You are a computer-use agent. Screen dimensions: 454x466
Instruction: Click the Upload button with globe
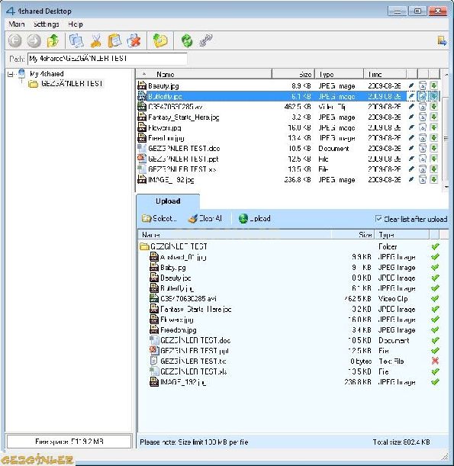(x=255, y=218)
